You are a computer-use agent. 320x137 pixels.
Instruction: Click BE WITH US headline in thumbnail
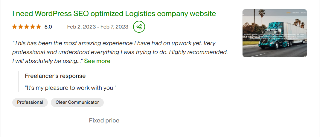(274, 30)
